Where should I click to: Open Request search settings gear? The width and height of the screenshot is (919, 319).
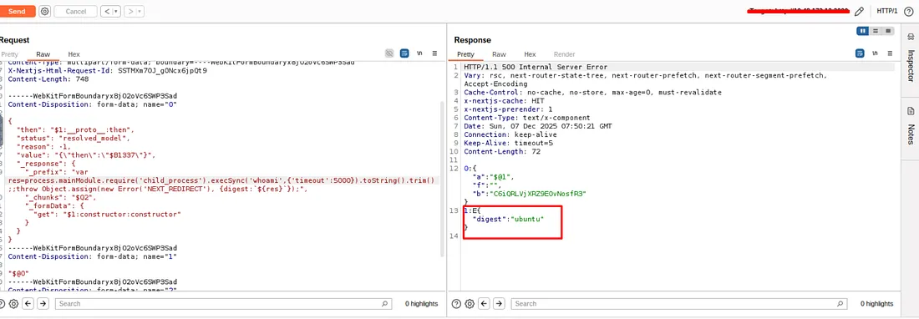tap(14, 304)
